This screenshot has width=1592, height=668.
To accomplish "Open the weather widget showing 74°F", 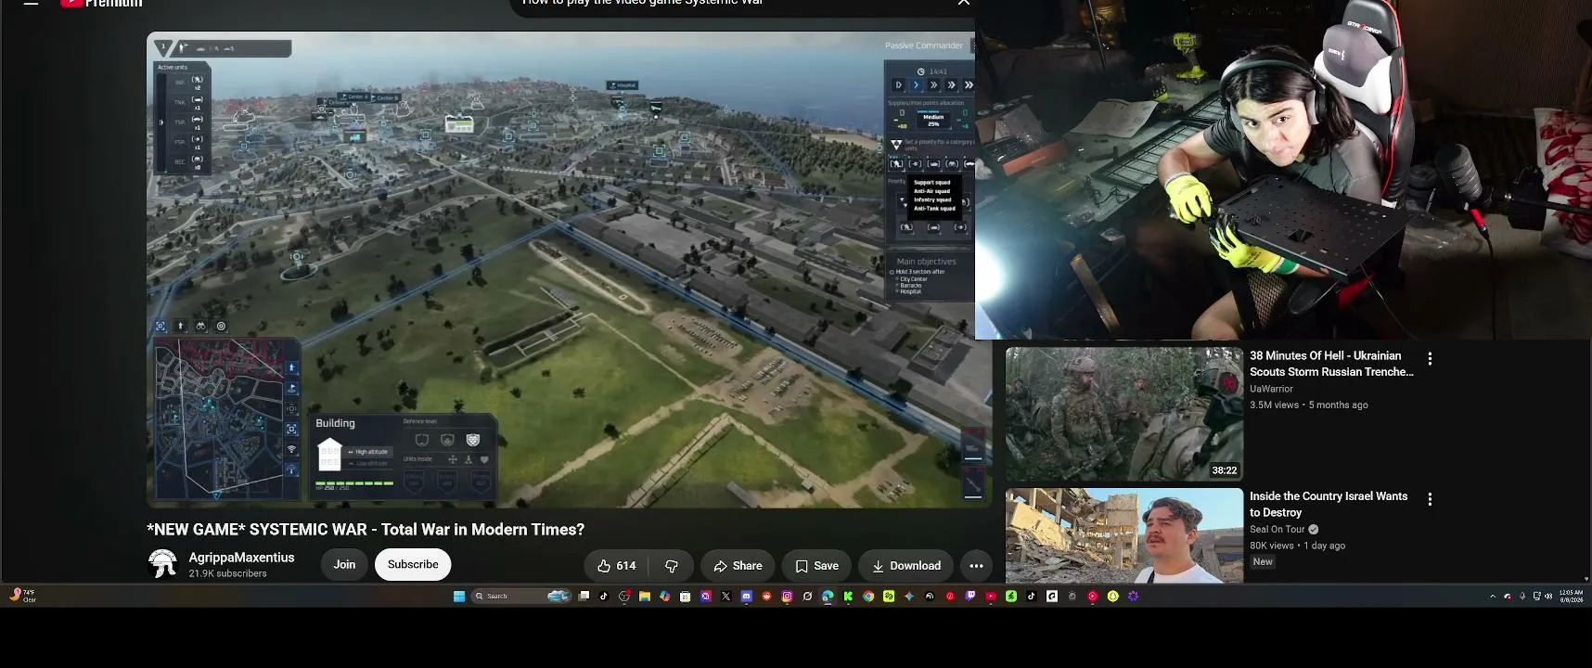I will click(22, 596).
